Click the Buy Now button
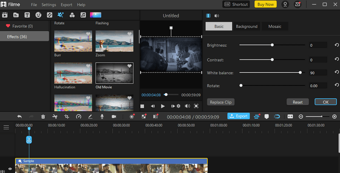The height and width of the screenshot is (173, 340). [x=265, y=4]
